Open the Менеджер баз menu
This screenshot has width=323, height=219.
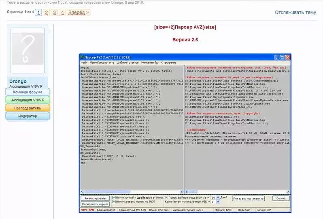click(x=150, y=62)
